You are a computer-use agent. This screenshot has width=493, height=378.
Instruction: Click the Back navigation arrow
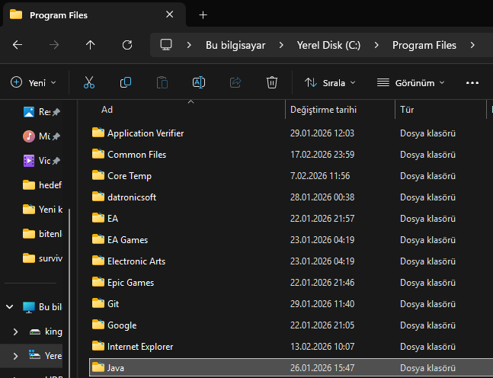point(18,45)
